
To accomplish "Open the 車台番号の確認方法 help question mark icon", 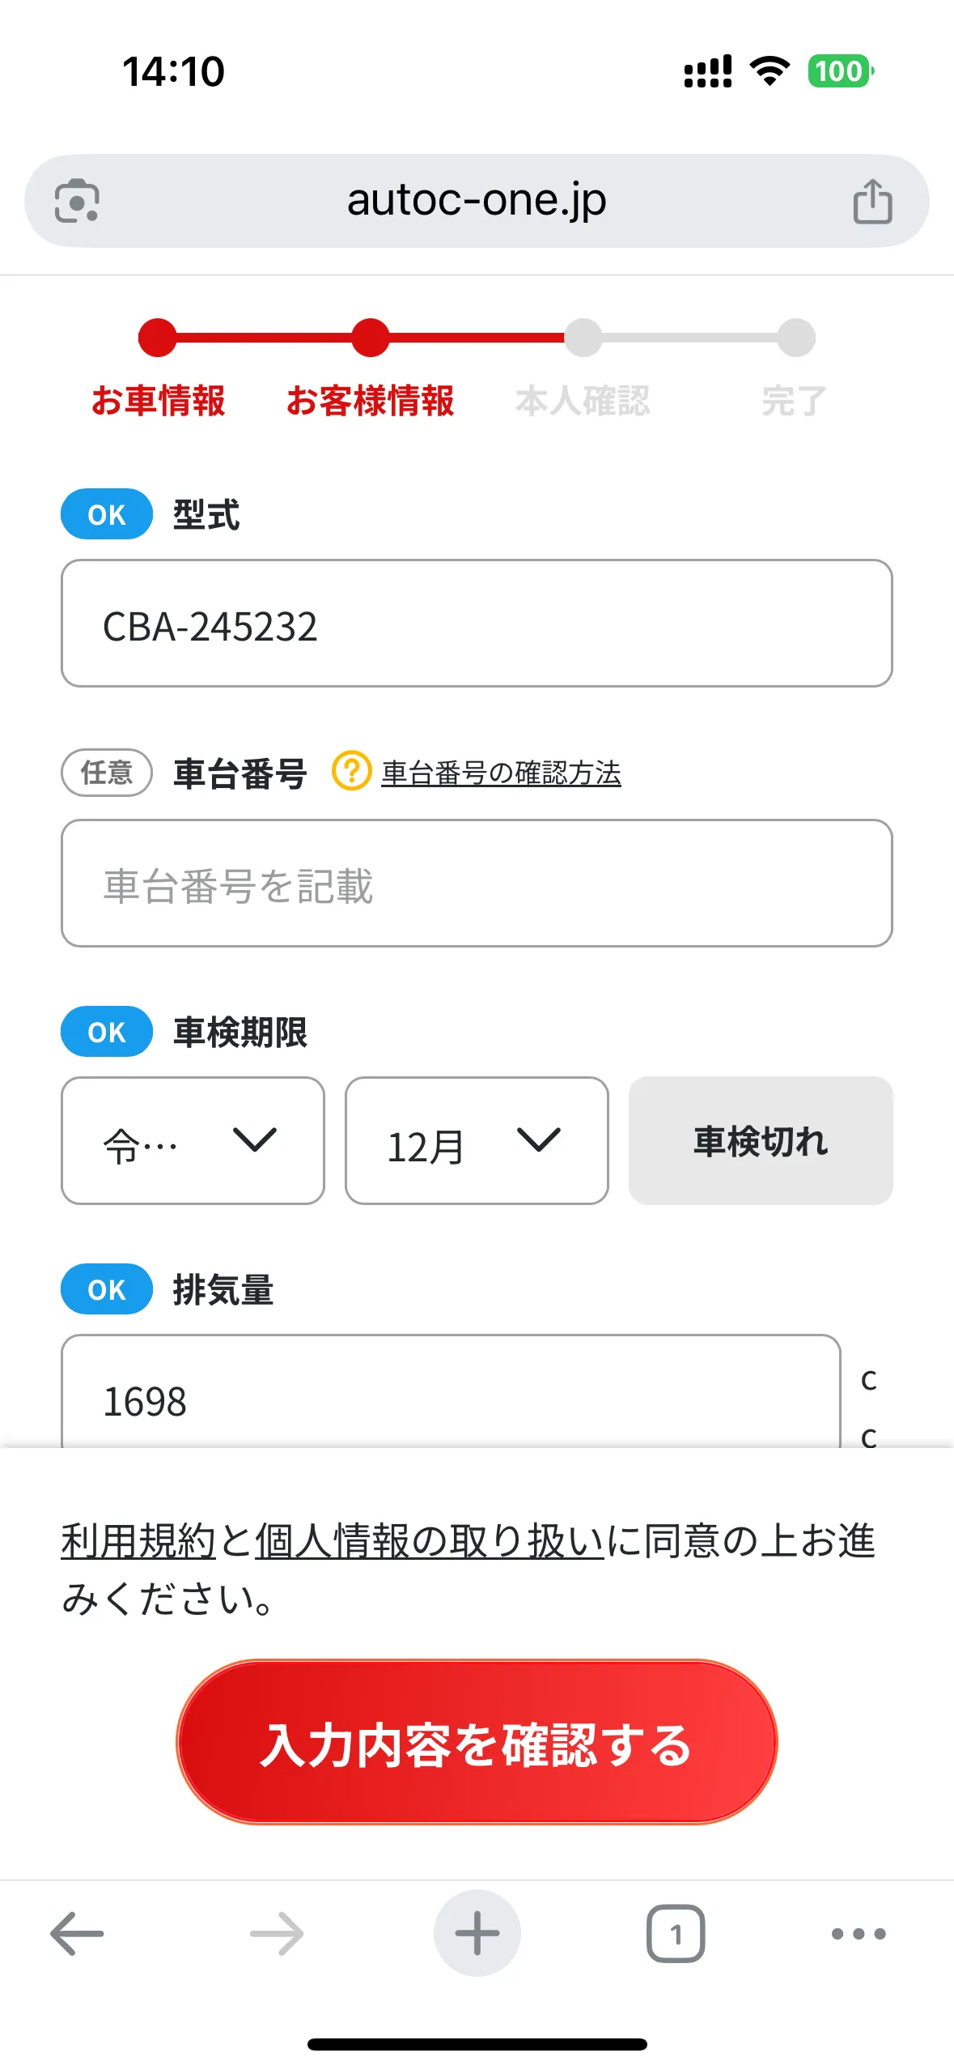I will (x=352, y=773).
